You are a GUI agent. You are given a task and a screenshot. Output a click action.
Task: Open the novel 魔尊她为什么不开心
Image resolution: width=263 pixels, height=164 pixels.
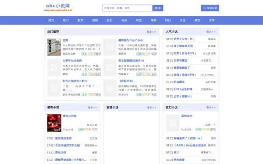tap(131, 40)
